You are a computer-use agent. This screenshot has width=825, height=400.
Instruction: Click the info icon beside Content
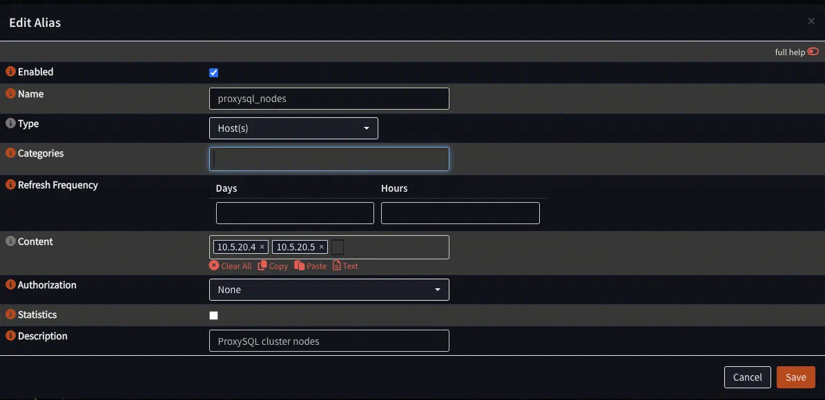[10, 241]
